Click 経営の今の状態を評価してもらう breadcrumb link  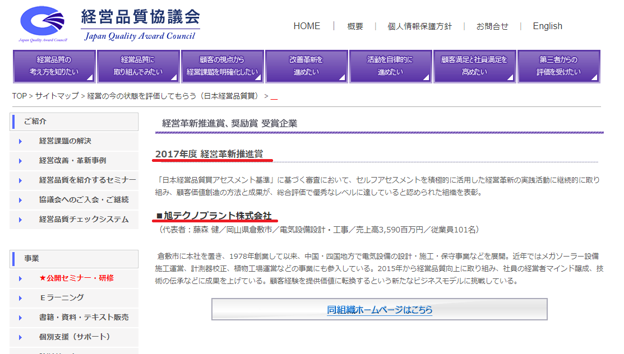point(173,96)
